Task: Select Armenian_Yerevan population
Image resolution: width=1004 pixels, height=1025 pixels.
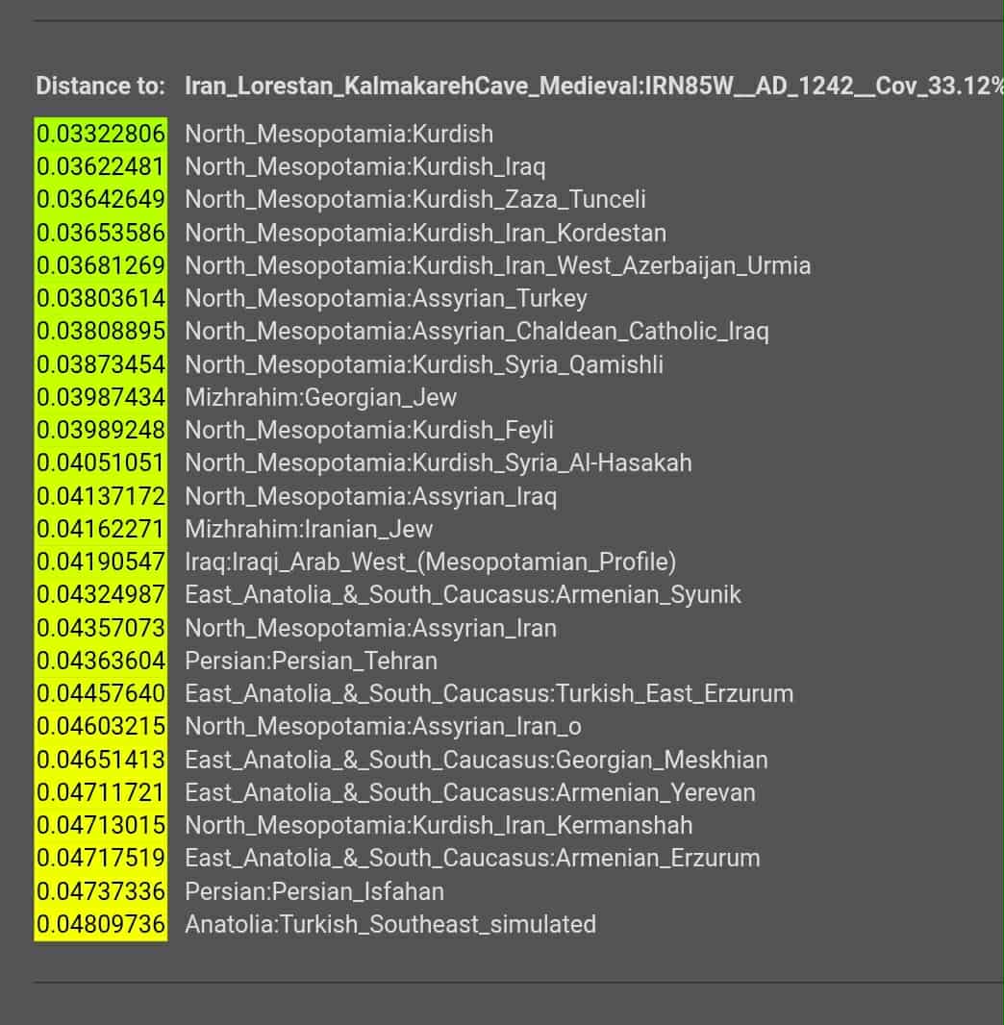Action: [x=470, y=792]
